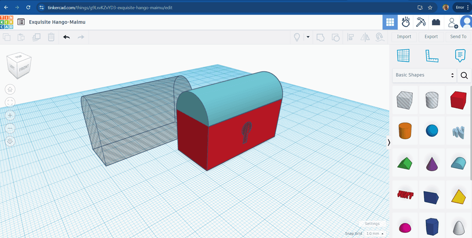Open the Sim Lab physics workspace
Viewport: 472px width, 238px height.
(x=405, y=22)
